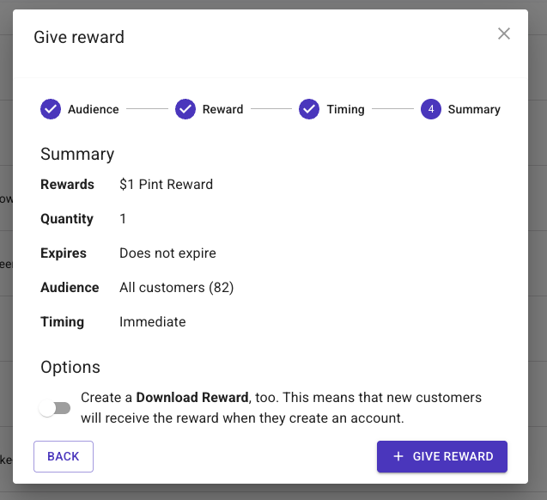
Task: Select the Summary step label
Action: [474, 109]
